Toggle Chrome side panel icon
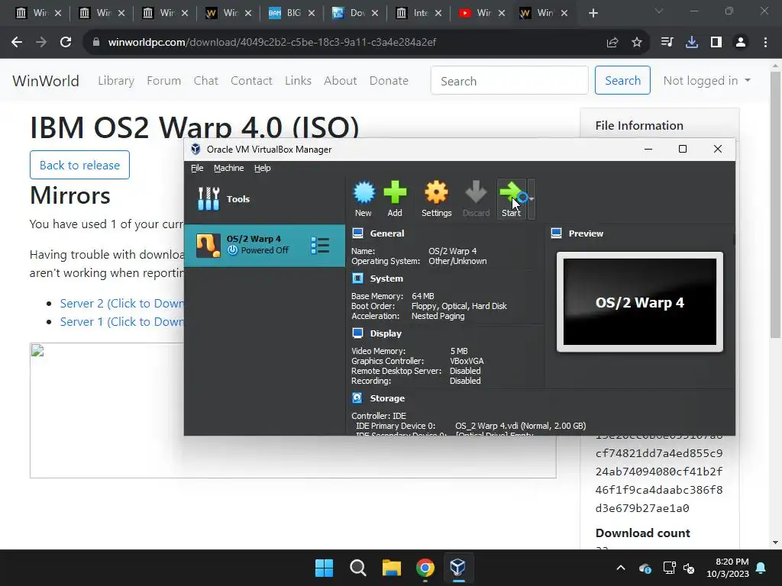Screen dimensions: 782x586 (x=716, y=43)
